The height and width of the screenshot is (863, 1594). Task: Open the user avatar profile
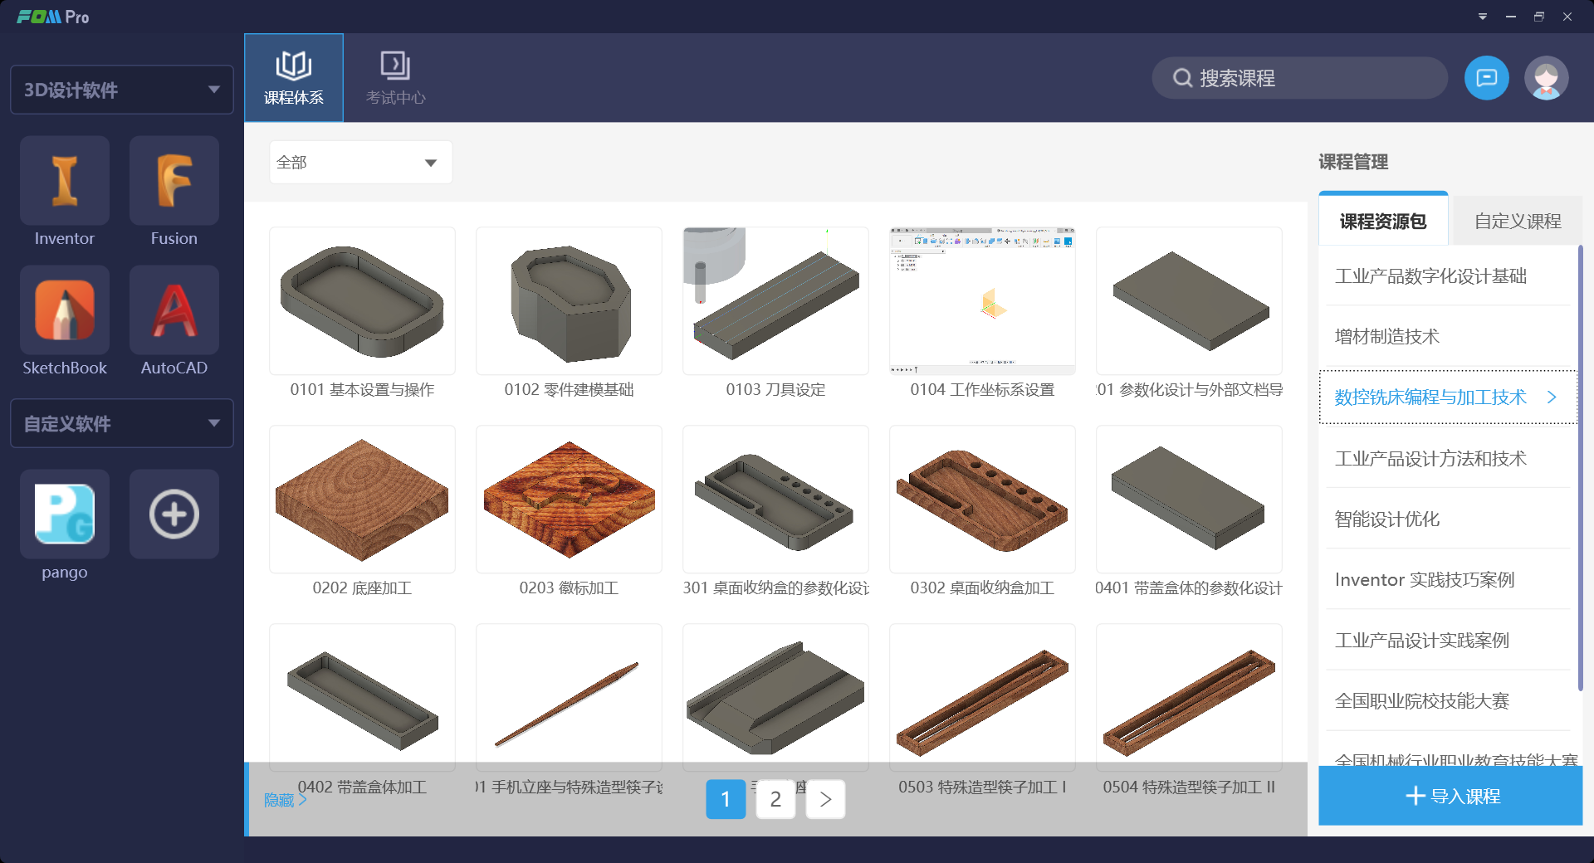(x=1546, y=78)
